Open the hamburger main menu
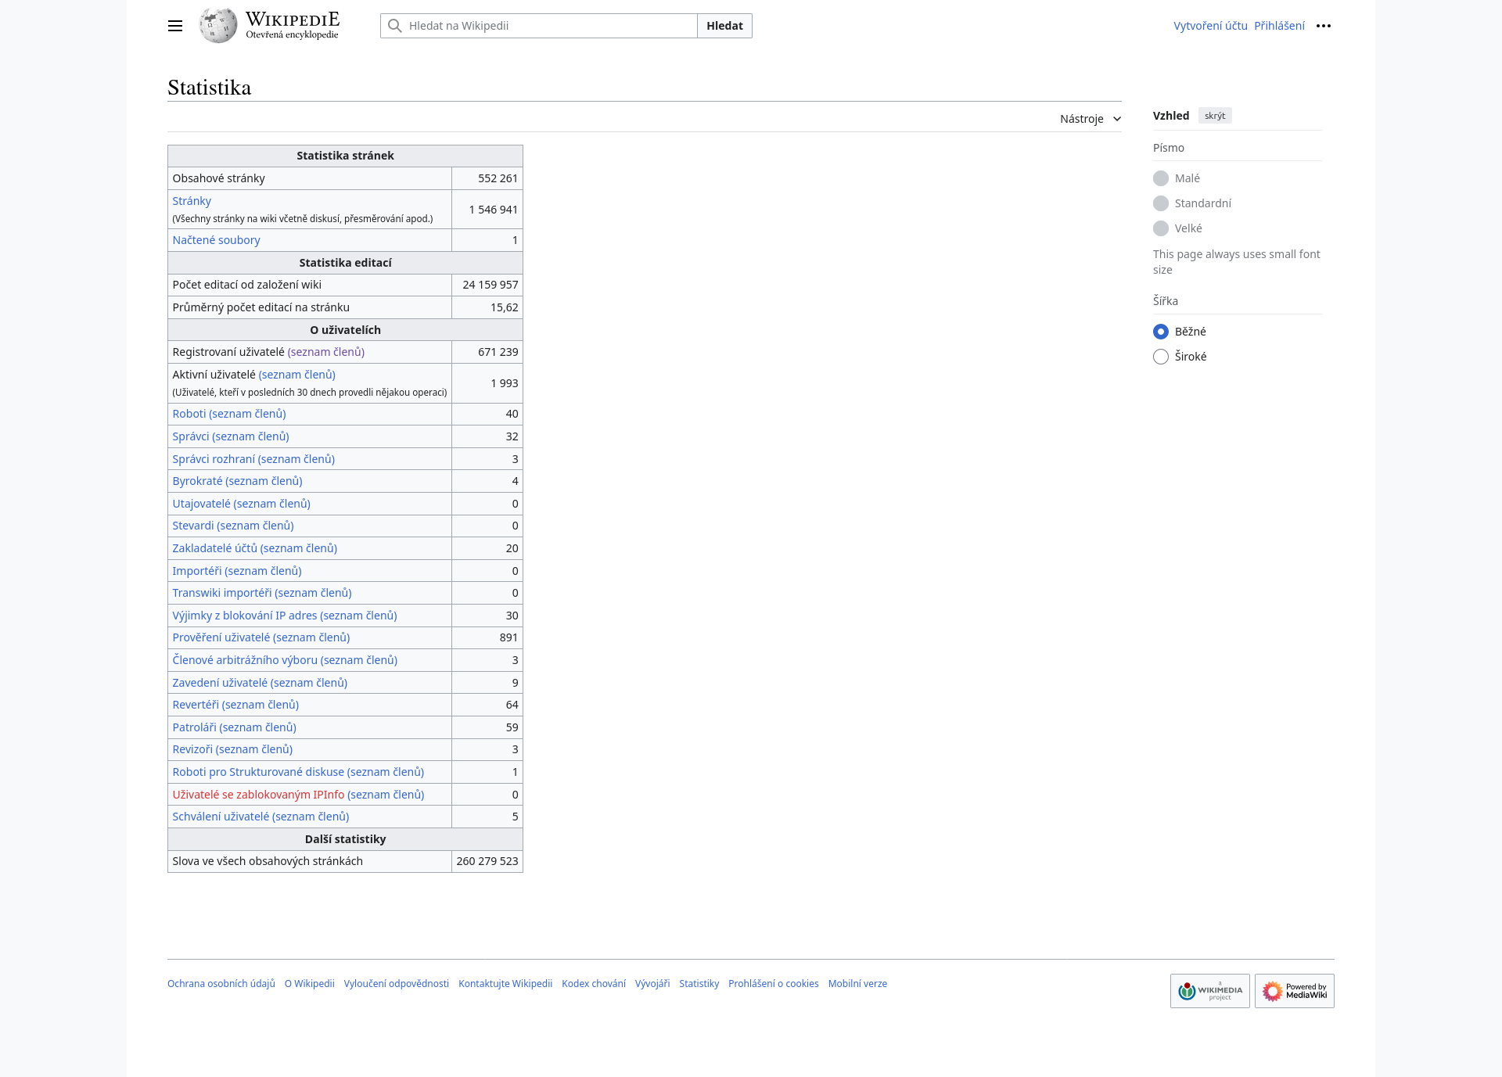 click(175, 26)
